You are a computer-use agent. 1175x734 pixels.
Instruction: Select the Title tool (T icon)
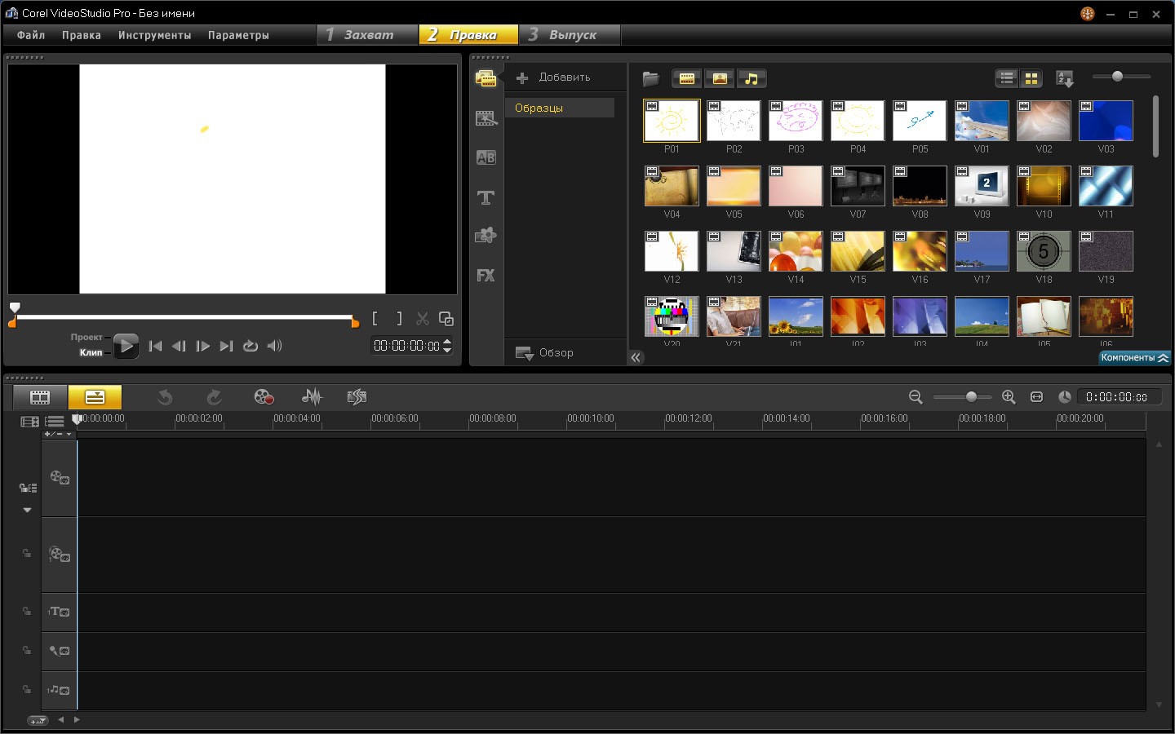486,197
